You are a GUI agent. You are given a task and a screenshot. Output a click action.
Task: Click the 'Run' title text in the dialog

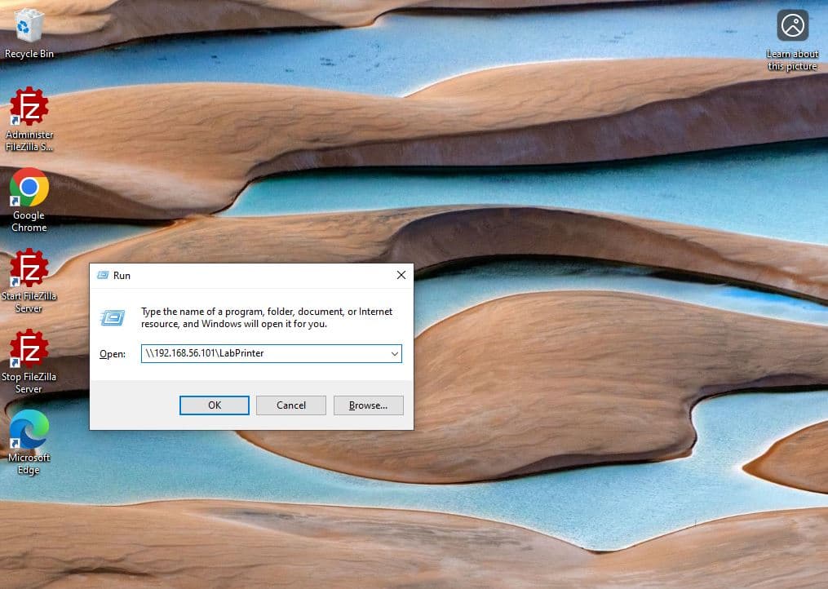pyautogui.click(x=122, y=276)
